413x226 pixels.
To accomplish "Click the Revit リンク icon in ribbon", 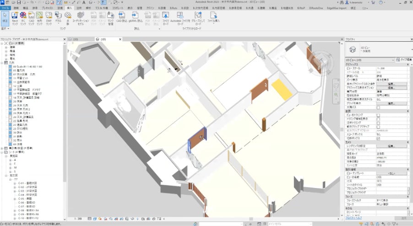I will pyautogui.click(x=15, y=17).
